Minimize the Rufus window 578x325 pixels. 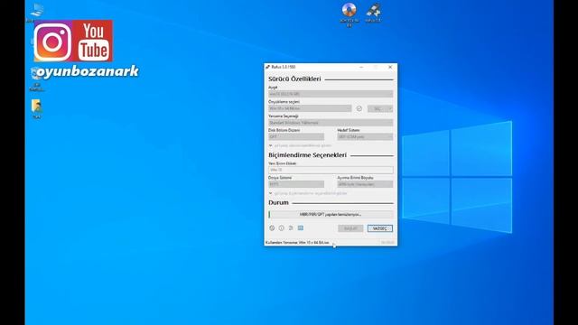[x=361, y=67]
